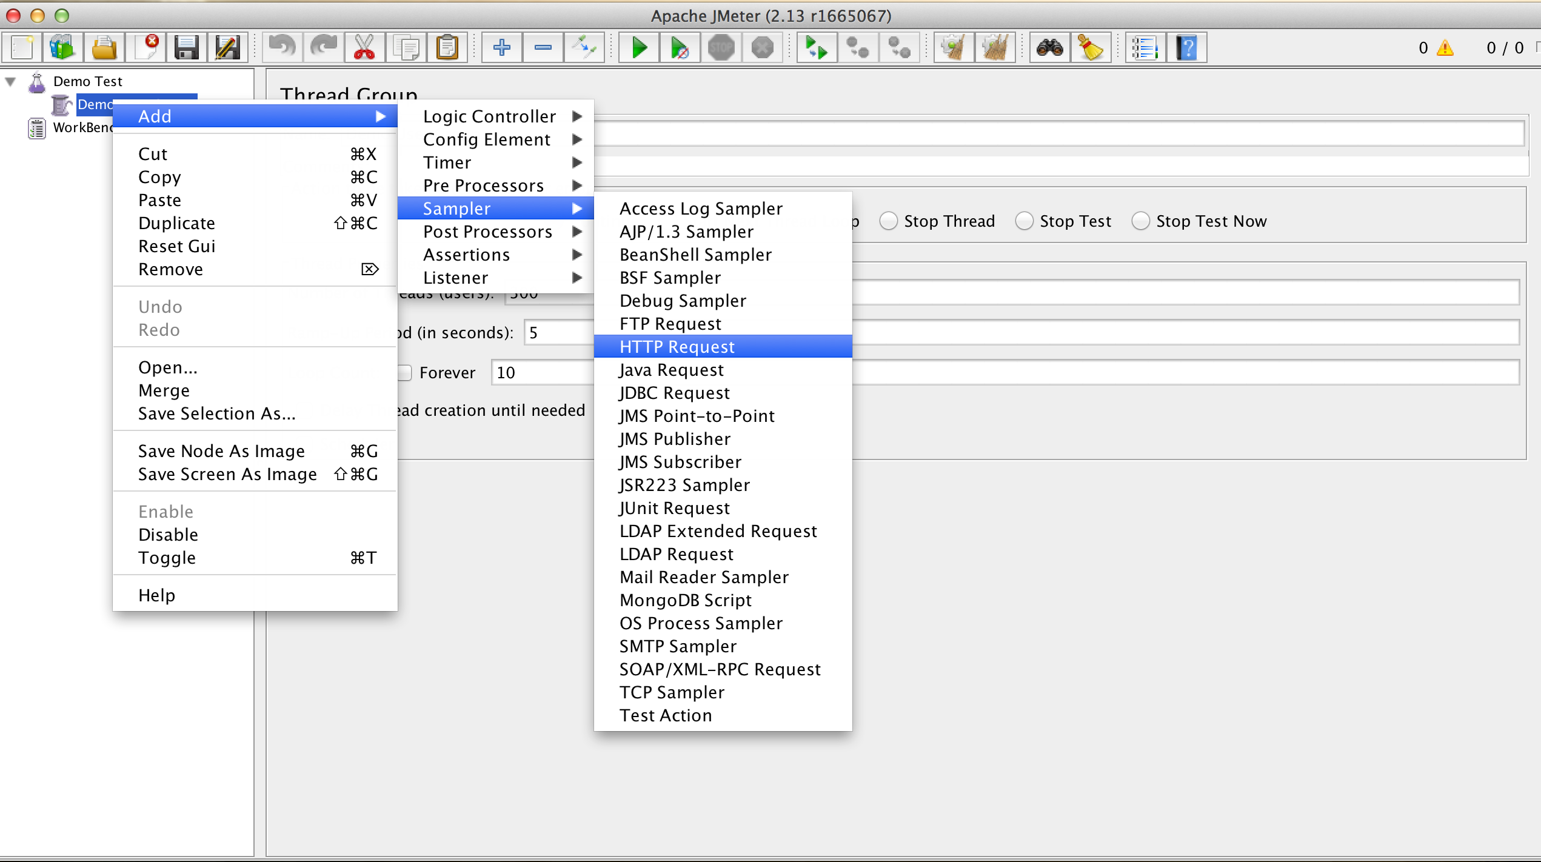Click the Undo arrow icon

click(282, 47)
